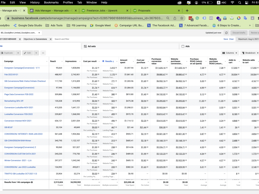This screenshot has height=194, width=259.
Task: Click the Discard drafts button
Action: point(239,33)
